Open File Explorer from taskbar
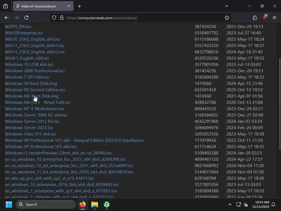The image size is (281, 211). (95, 204)
